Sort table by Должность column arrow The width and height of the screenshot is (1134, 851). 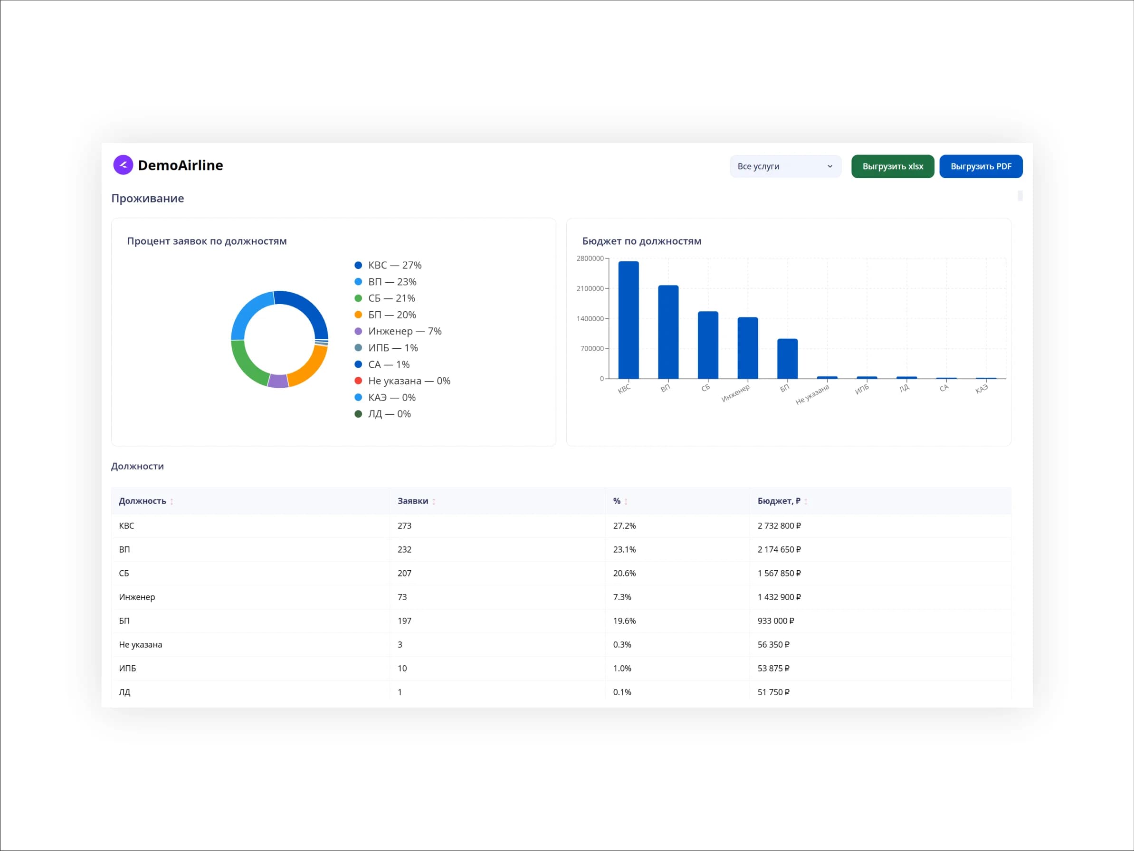172,501
